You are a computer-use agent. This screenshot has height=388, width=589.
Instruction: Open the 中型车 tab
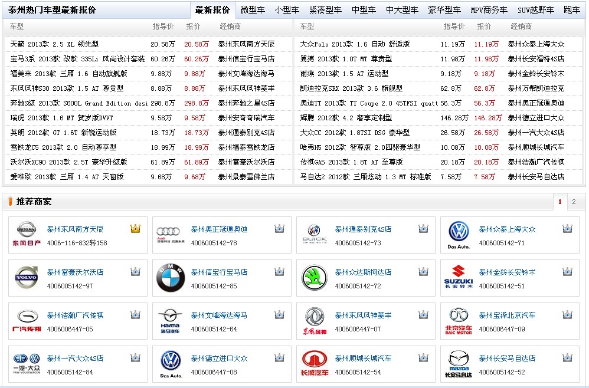pos(364,10)
